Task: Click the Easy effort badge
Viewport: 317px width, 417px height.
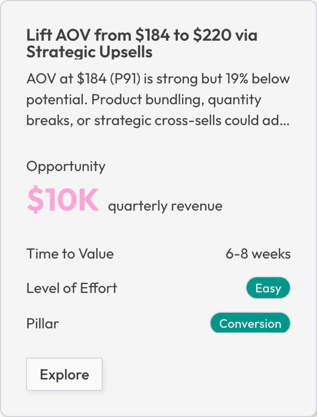Action: pos(267,288)
